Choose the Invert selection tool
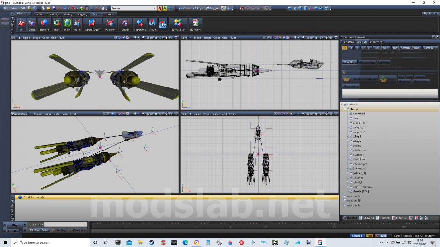440x247 pixels. [57, 24]
